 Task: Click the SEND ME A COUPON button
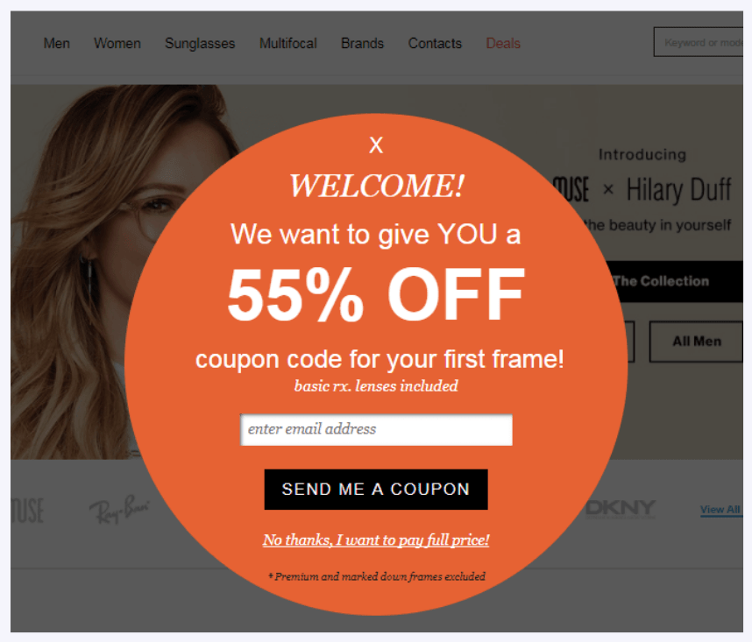376,490
